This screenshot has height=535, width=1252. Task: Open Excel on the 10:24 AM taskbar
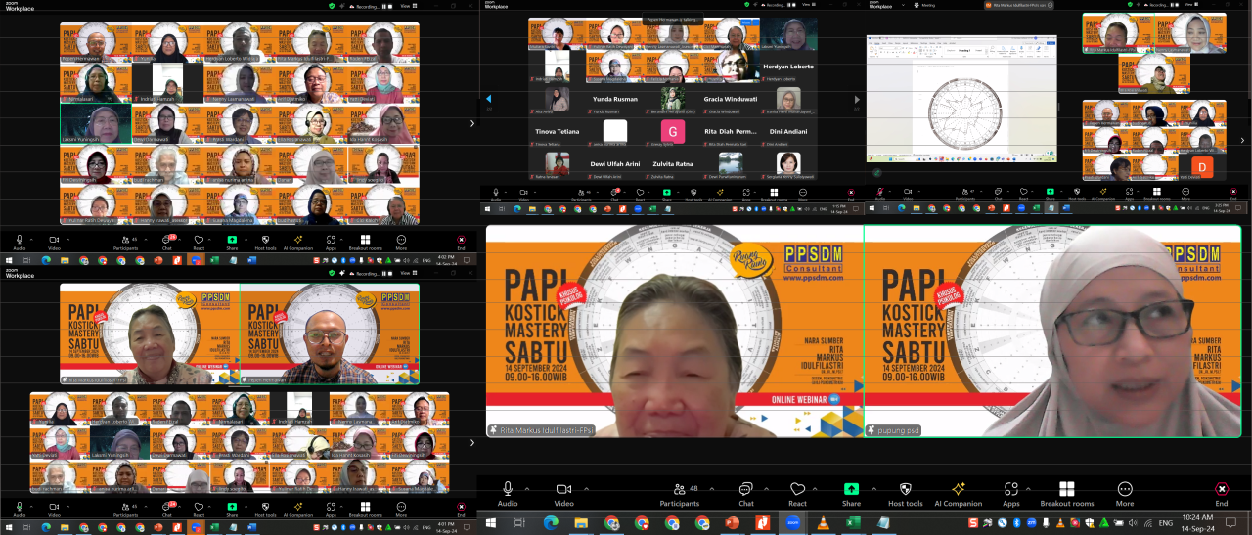click(852, 523)
